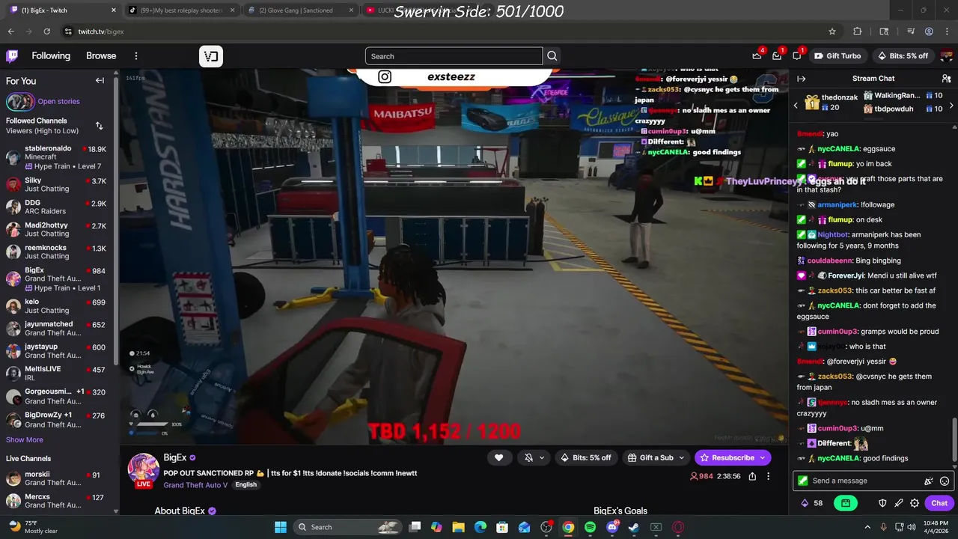Open the notification bell dropdown
Viewport: 958px width, 539px height.
click(534, 457)
